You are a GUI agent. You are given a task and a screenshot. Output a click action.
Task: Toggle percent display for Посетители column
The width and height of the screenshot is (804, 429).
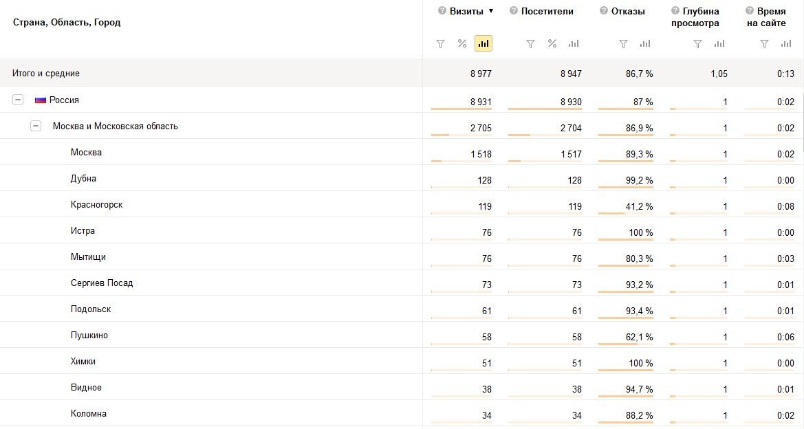coord(552,44)
